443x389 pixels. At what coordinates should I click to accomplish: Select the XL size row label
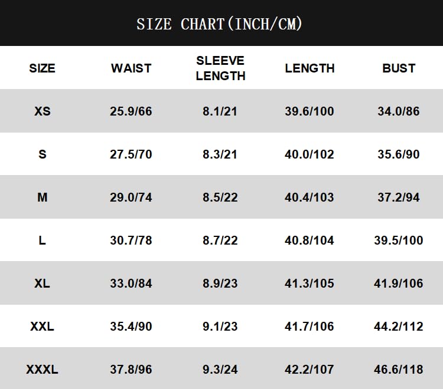[x=42, y=283]
